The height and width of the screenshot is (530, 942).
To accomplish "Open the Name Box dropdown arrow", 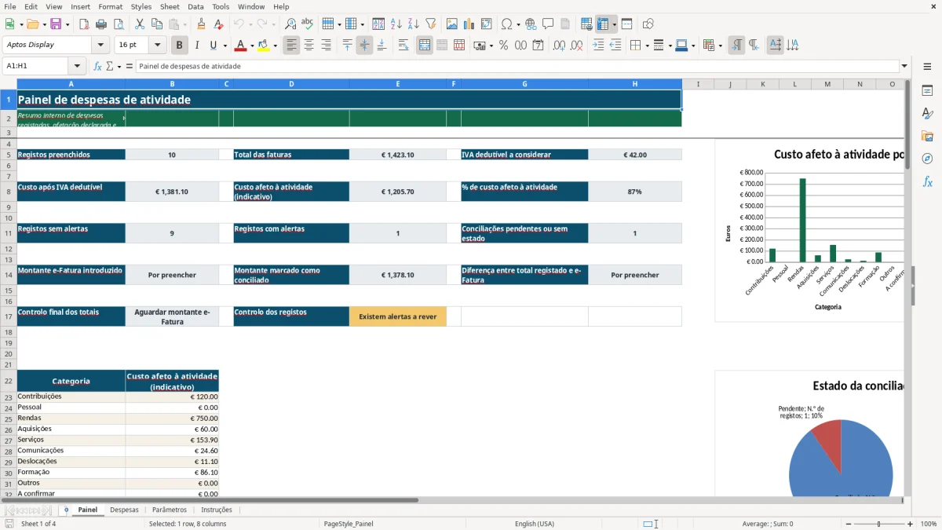I will tap(77, 66).
